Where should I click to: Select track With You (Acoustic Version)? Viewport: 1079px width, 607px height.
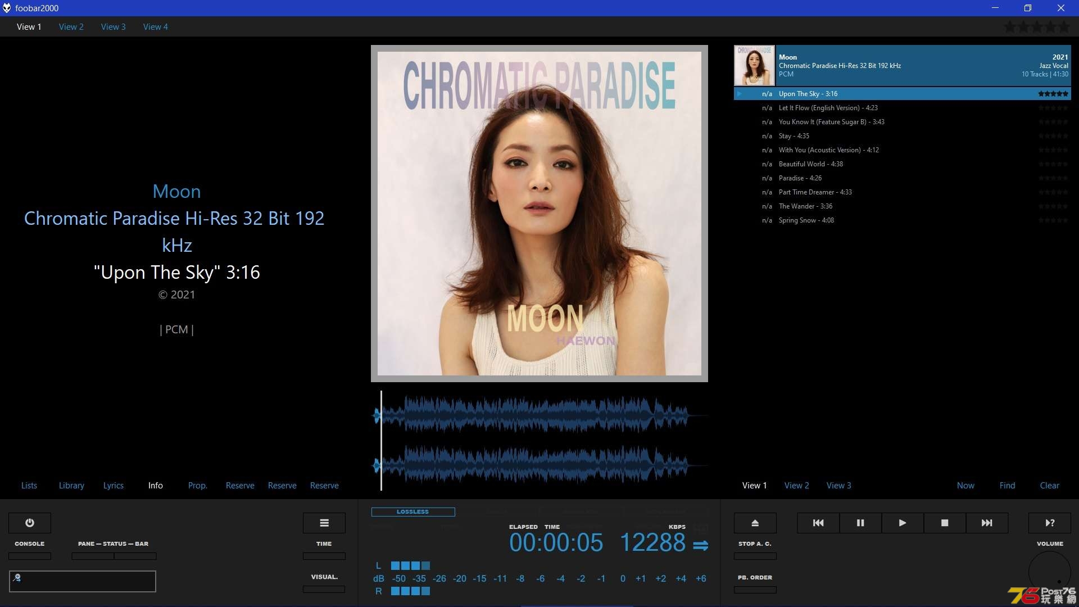click(x=903, y=150)
